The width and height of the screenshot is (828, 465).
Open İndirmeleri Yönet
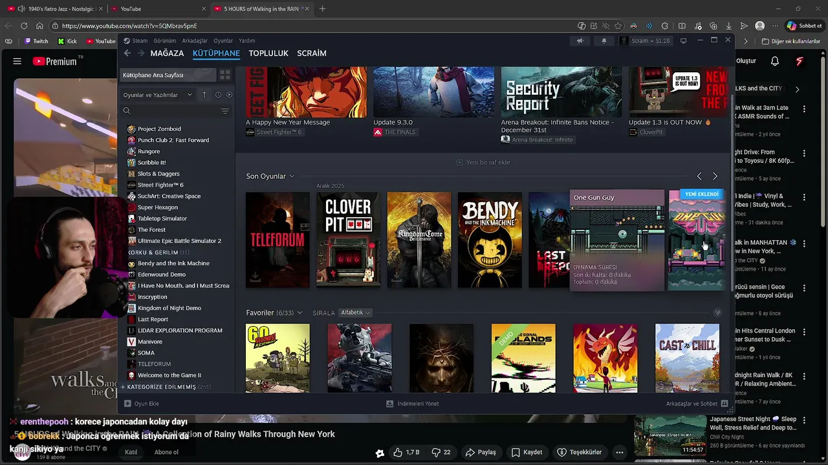pos(412,404)
